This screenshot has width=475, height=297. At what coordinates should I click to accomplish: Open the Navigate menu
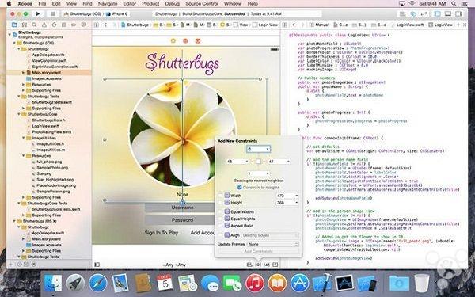108,4
